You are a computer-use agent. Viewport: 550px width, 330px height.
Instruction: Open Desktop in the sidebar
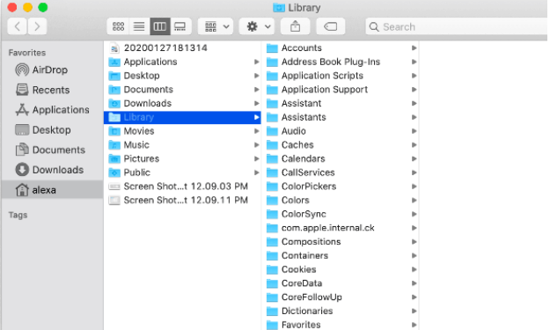[52, 129]
